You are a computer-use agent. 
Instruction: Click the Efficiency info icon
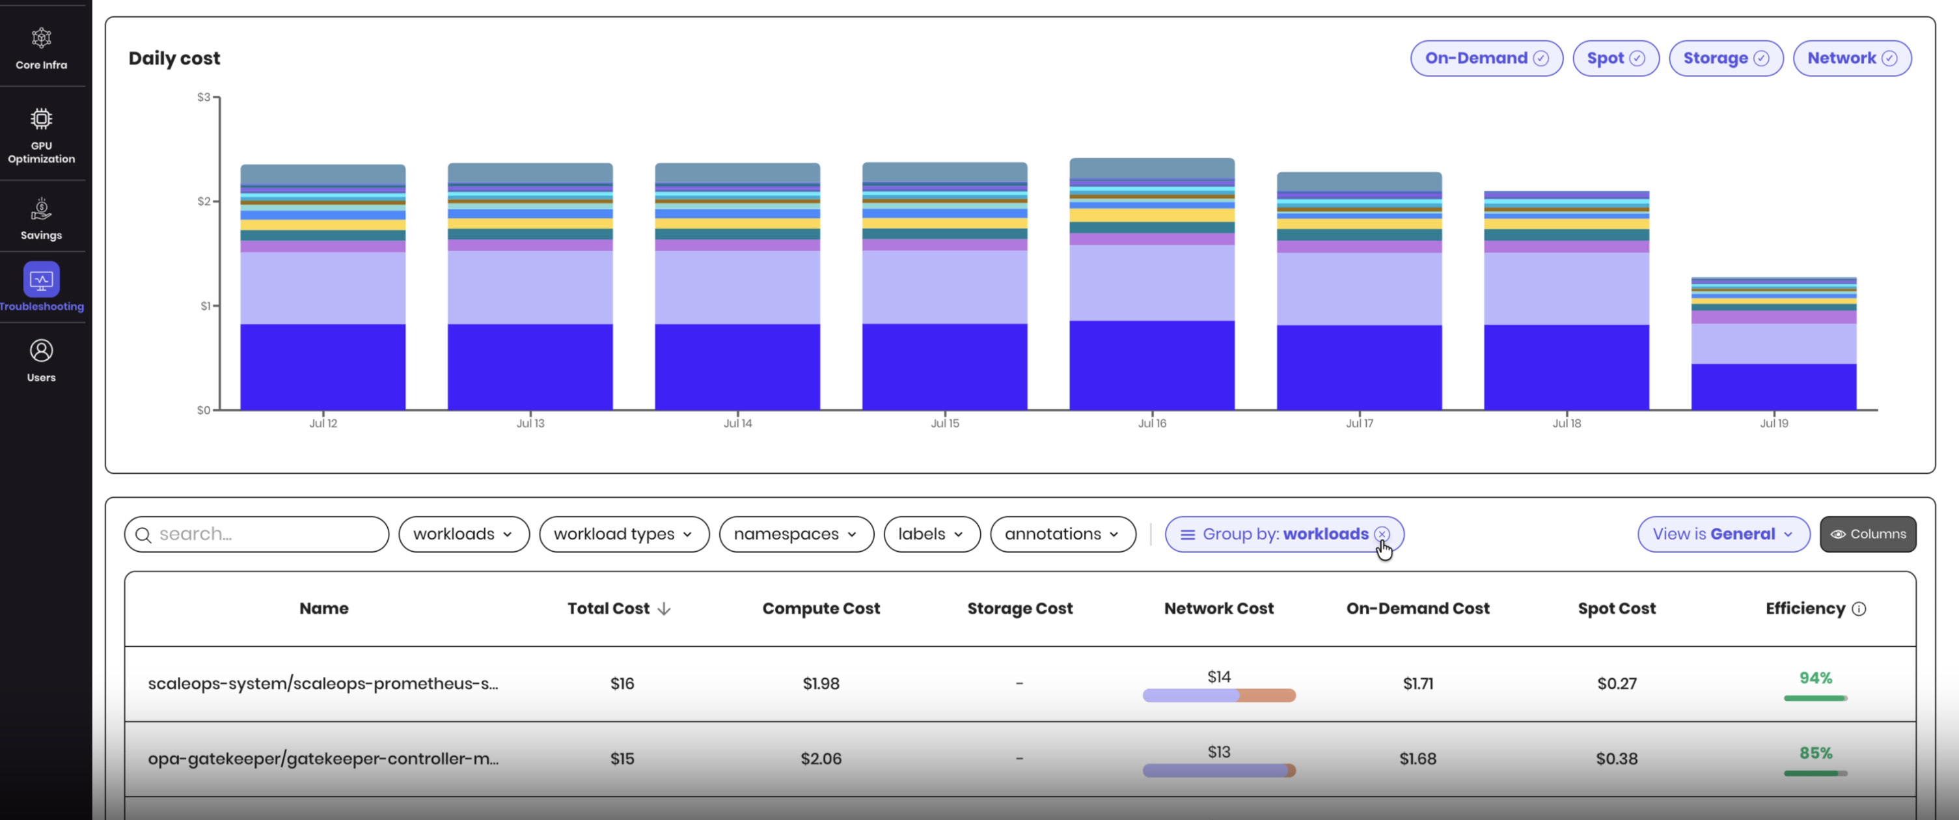tap(1859, 608)
